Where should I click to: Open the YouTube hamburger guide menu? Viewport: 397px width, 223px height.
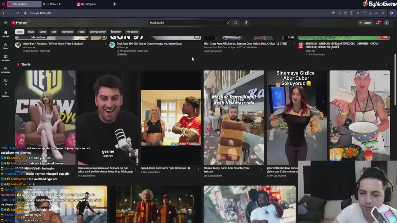6,23
